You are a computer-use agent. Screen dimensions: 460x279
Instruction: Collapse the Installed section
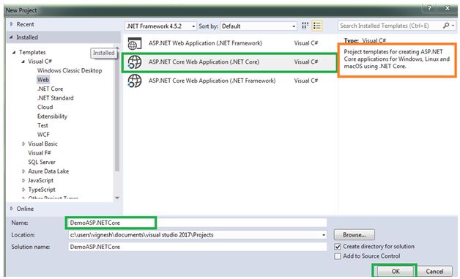[11, 37]
